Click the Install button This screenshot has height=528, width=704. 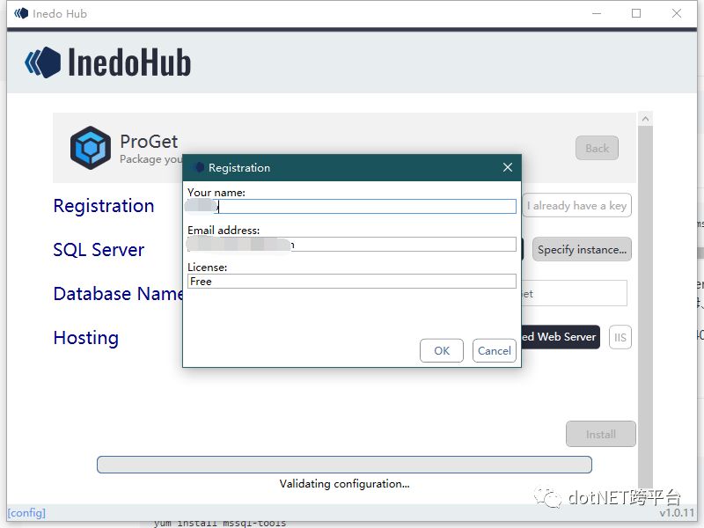point(601,434)
